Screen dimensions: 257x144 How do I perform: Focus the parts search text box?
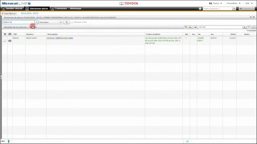click(x=18, y=22)
